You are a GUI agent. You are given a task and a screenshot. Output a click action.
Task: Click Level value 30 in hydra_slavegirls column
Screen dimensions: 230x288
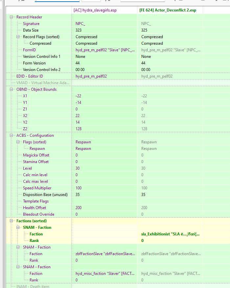coord(78,168)
